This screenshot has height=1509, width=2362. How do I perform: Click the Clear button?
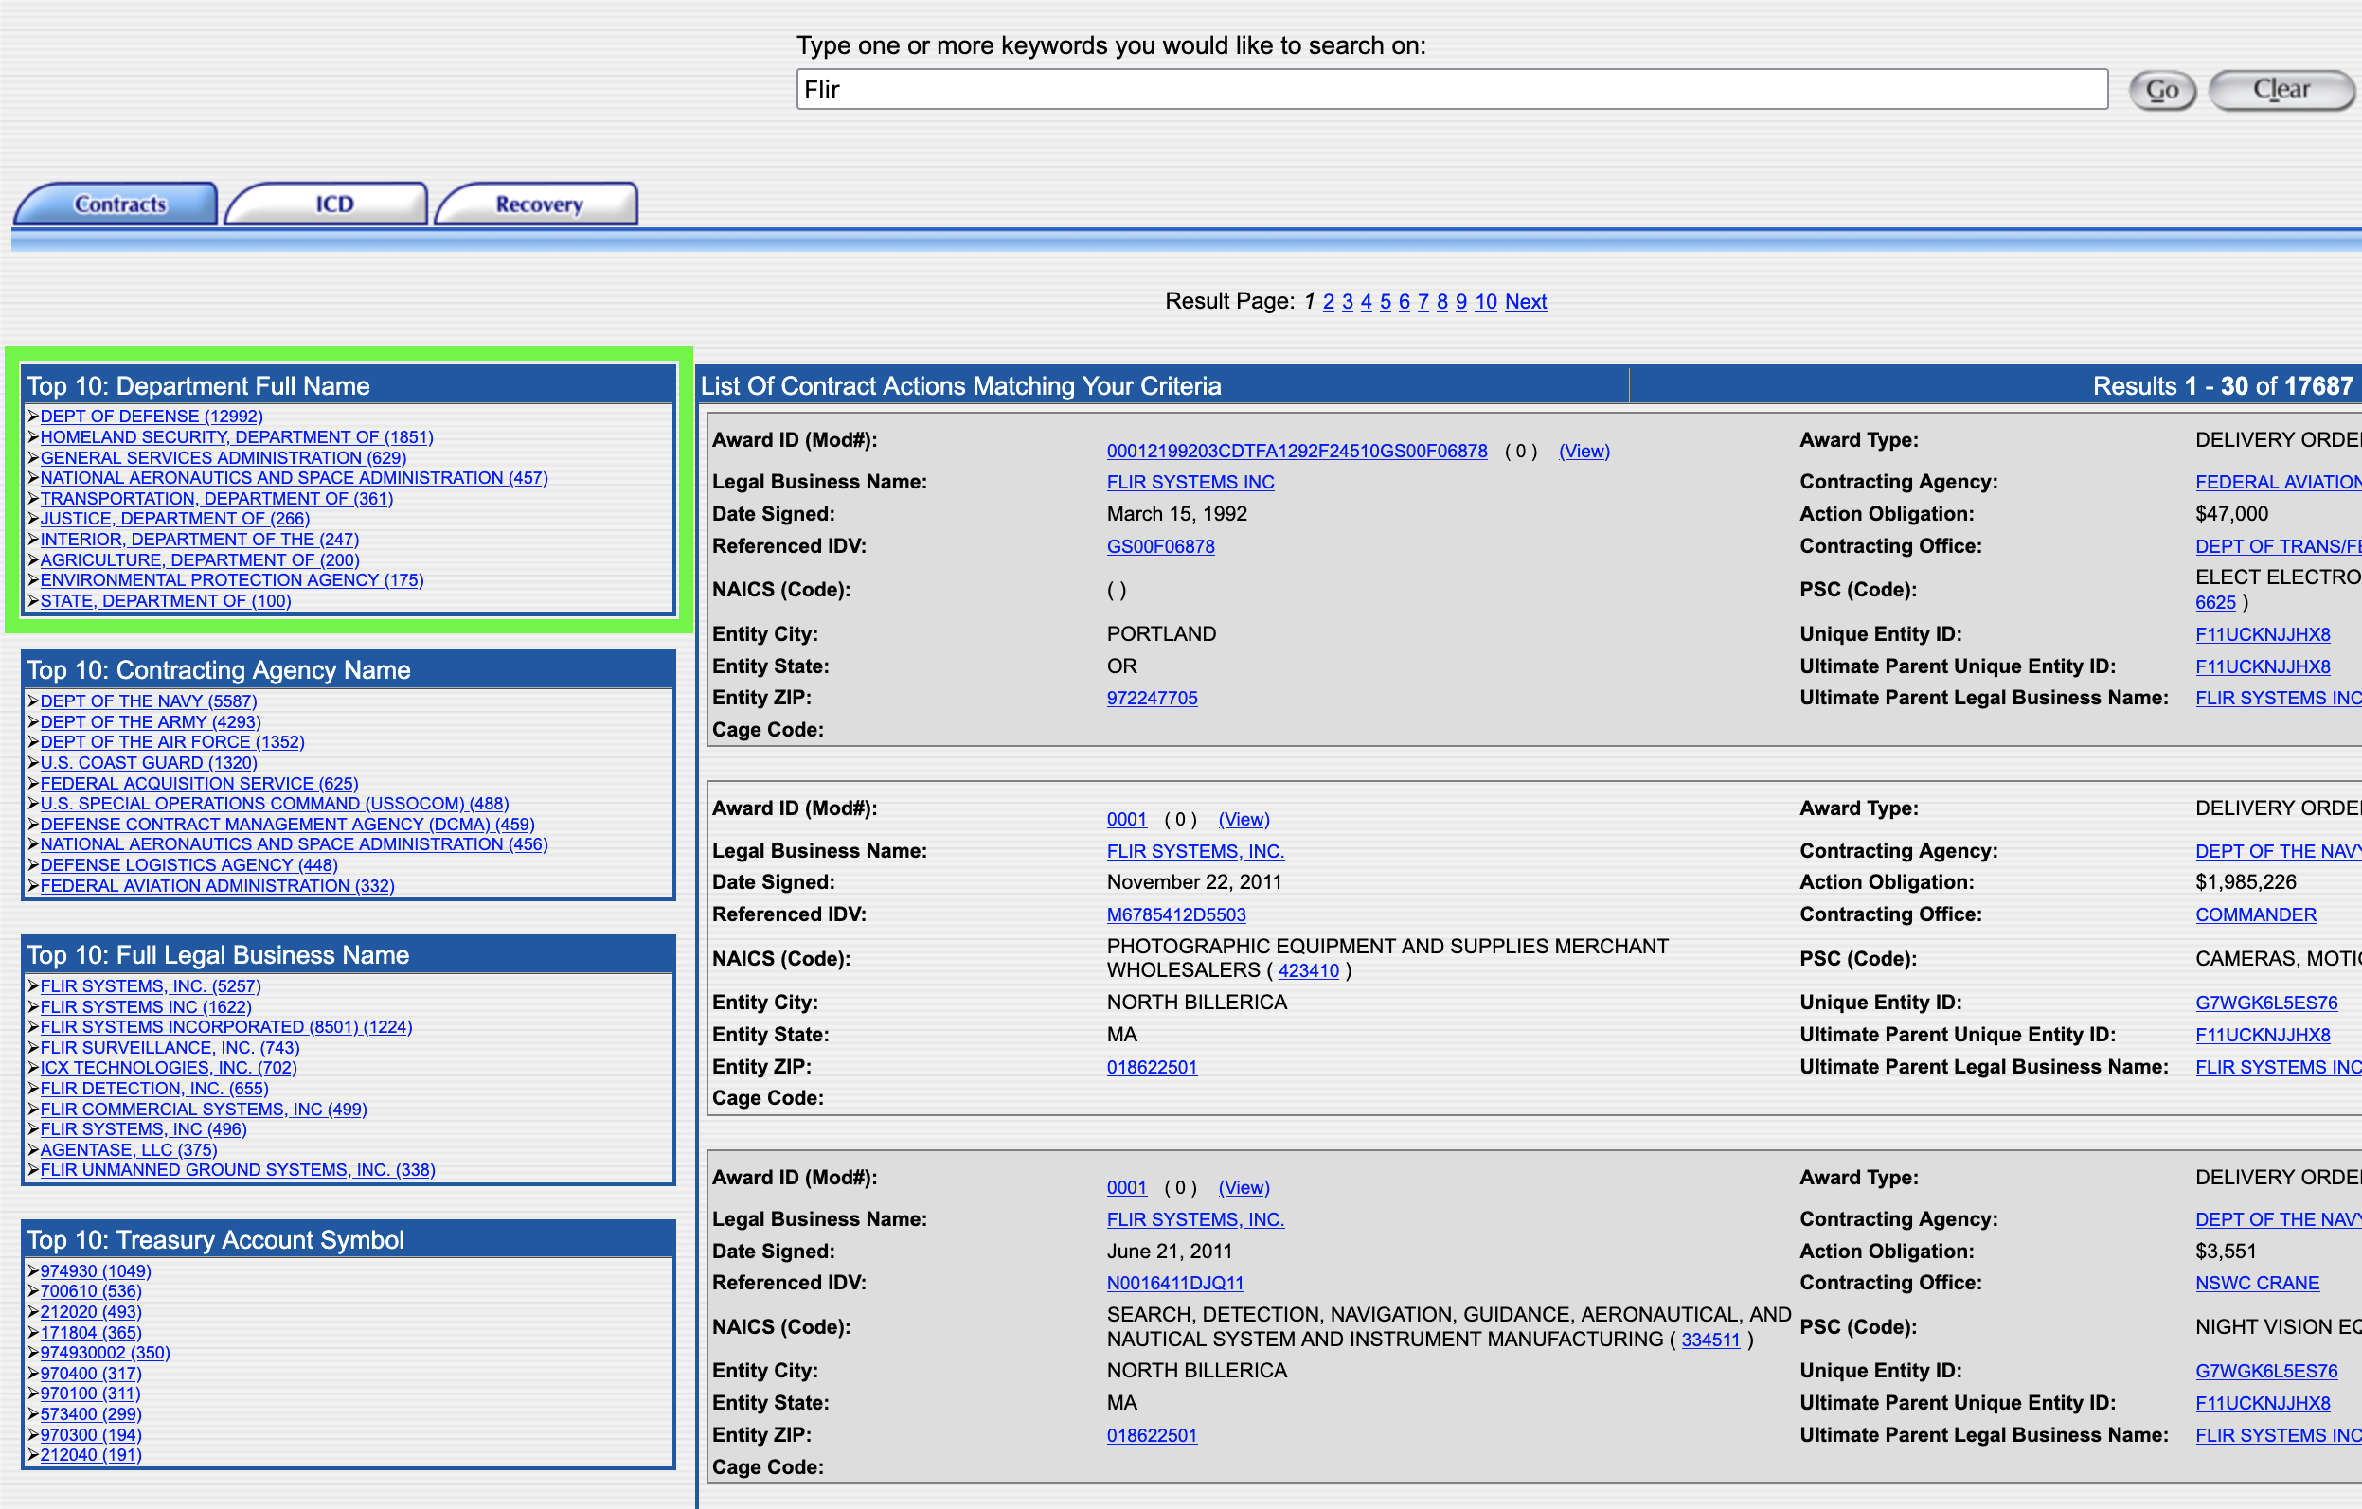[2281, 89]
